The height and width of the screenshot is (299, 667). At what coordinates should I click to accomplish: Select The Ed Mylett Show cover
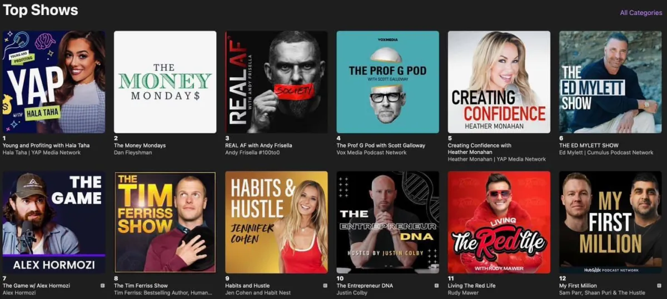click(x=610, y=82)
